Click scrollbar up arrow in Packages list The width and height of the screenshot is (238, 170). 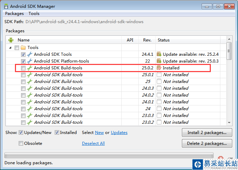click(229, 39)
